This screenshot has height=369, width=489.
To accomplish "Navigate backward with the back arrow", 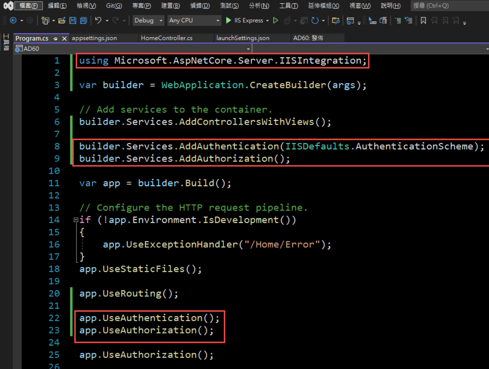I will (13, 21).
